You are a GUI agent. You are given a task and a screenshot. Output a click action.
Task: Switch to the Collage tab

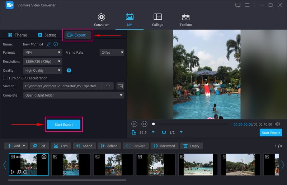157,20
